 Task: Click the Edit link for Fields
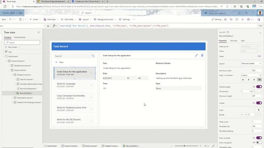[259, 56]
